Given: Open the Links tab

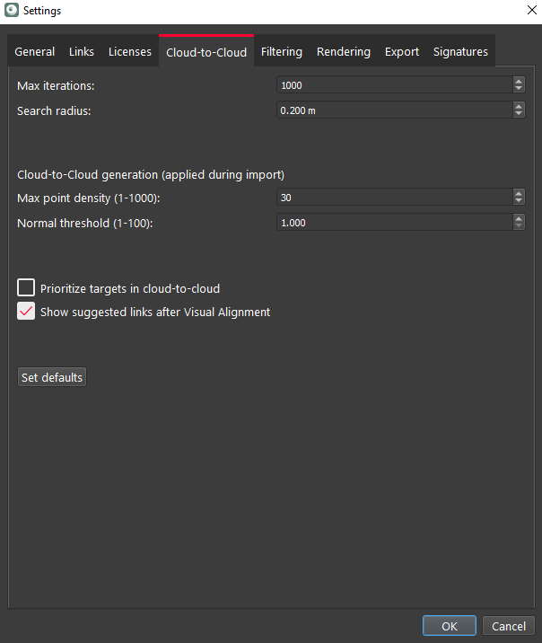Looking at the screenshot, I should (82, 52).
